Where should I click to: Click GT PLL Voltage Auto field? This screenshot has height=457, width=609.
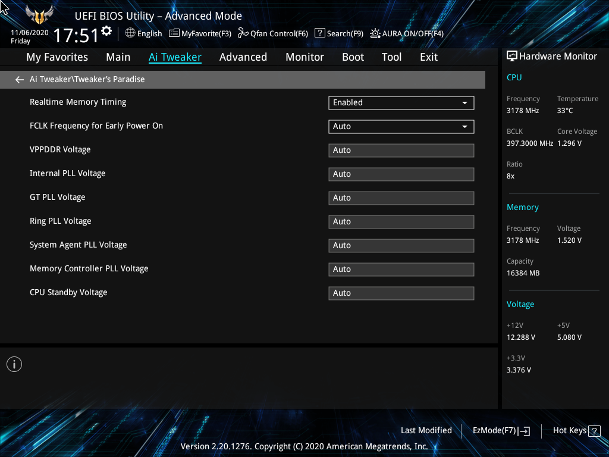(401, 198)
